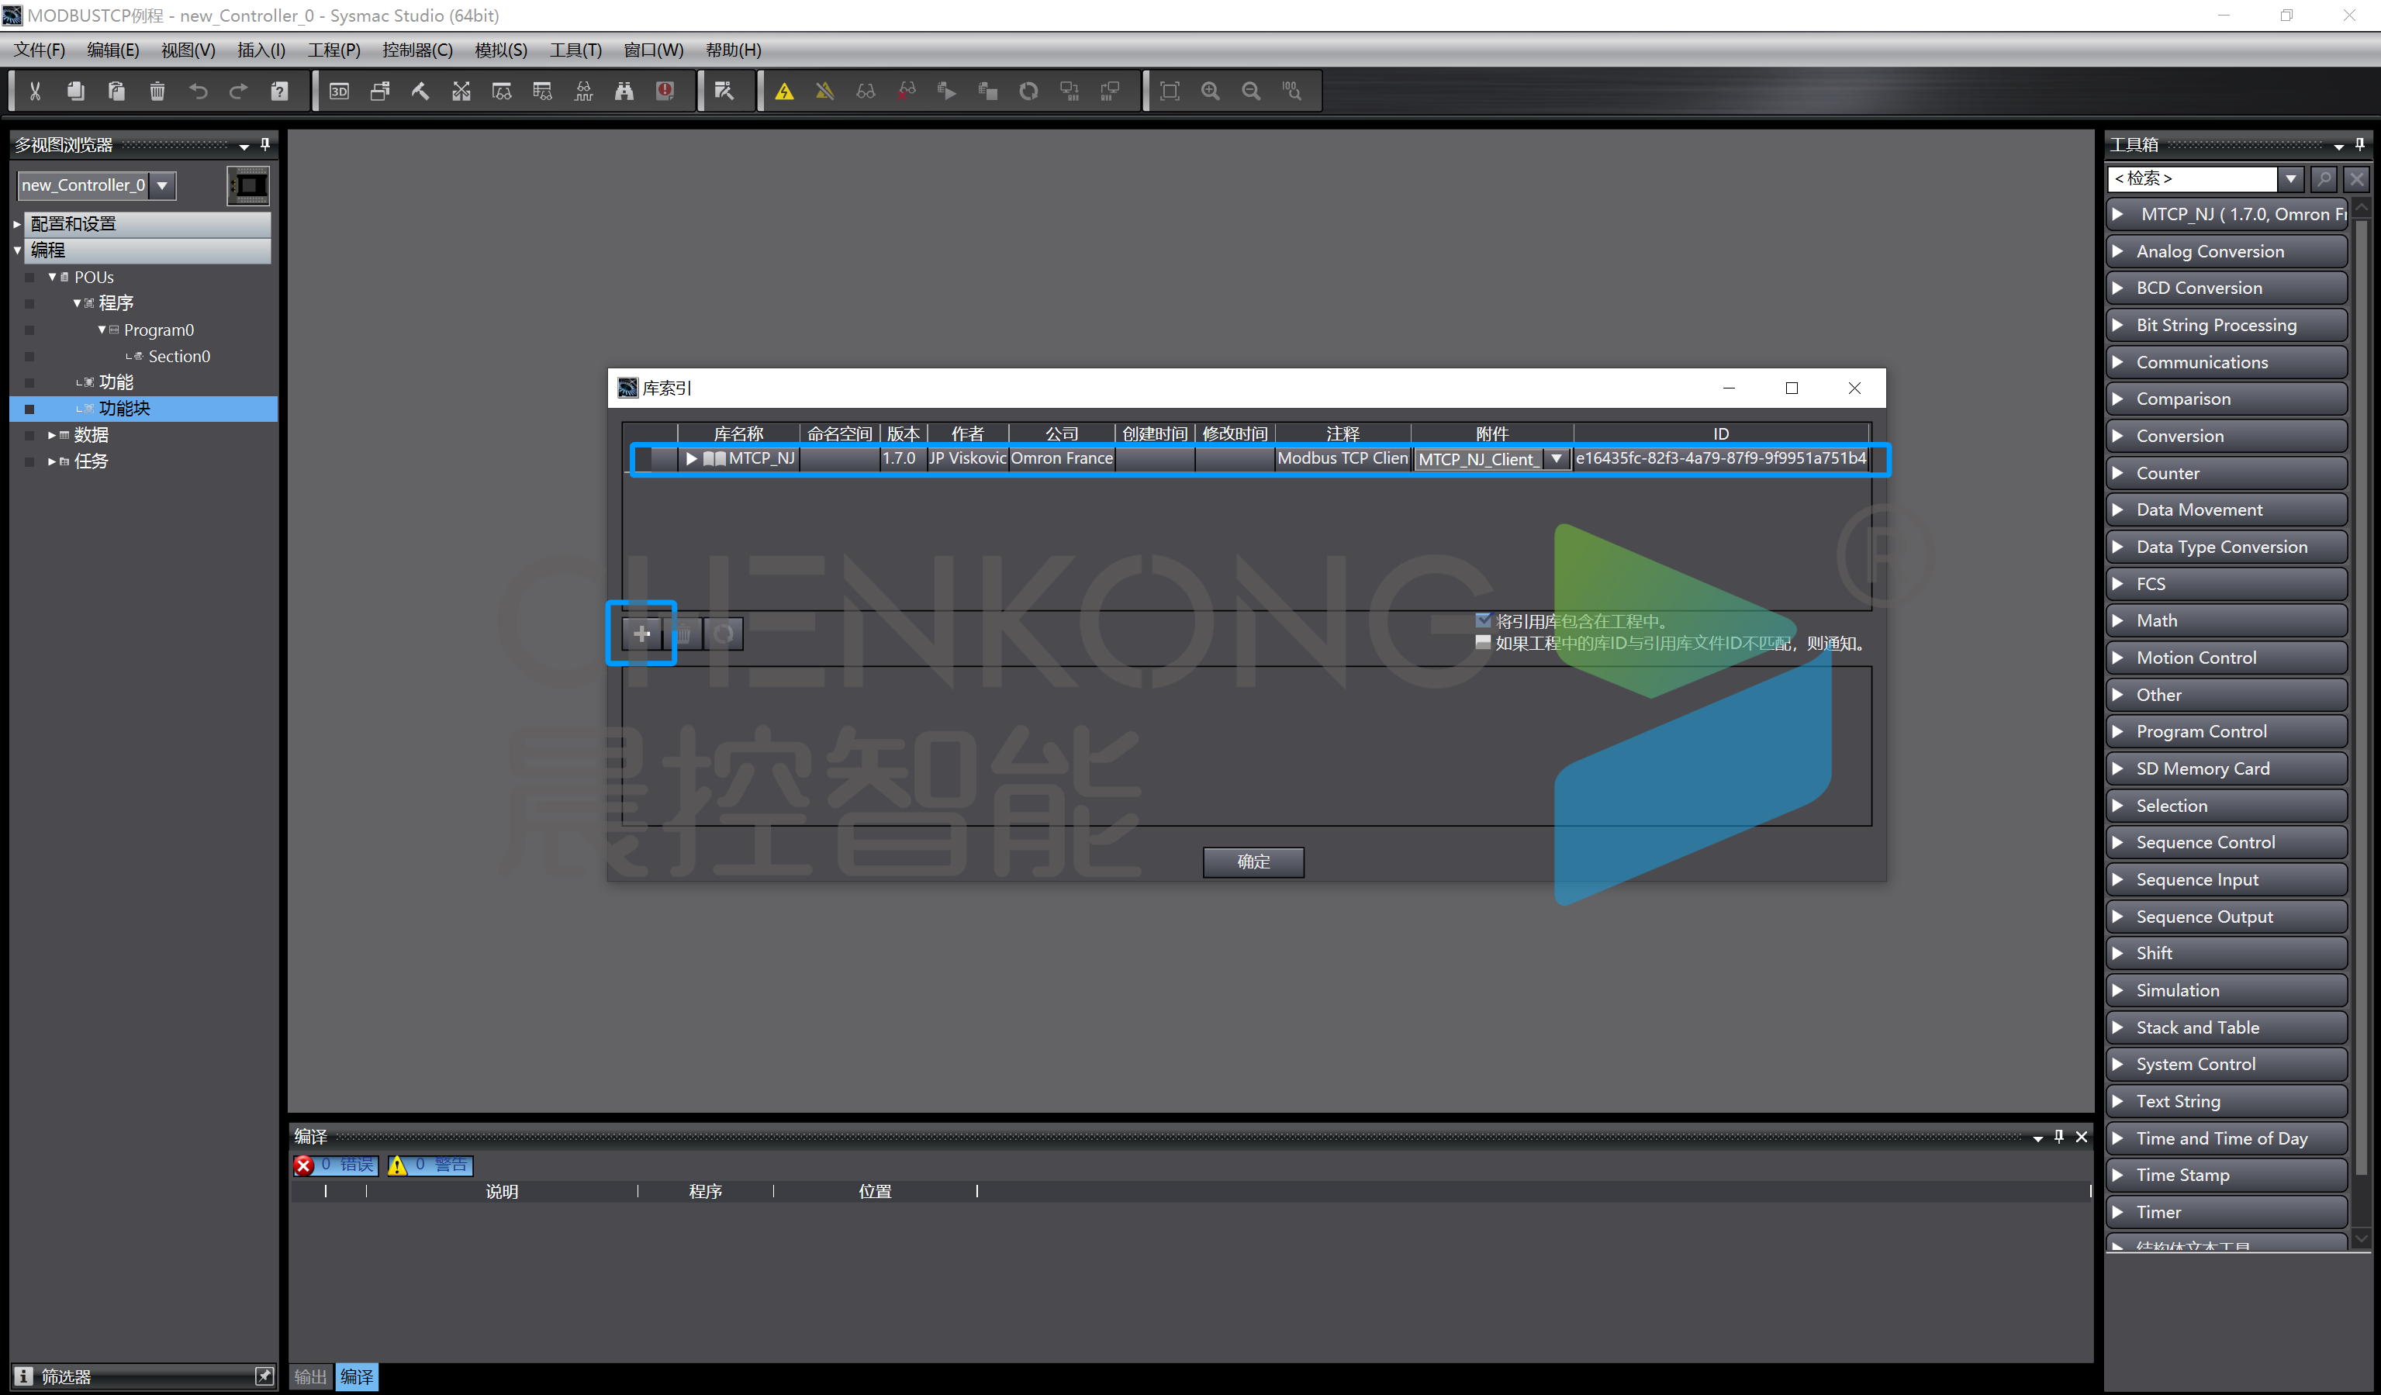The height and width of the screenshot is (1395, 2381).
Task: Open the 文件(F) menu
Action: [x=39, y=50]
